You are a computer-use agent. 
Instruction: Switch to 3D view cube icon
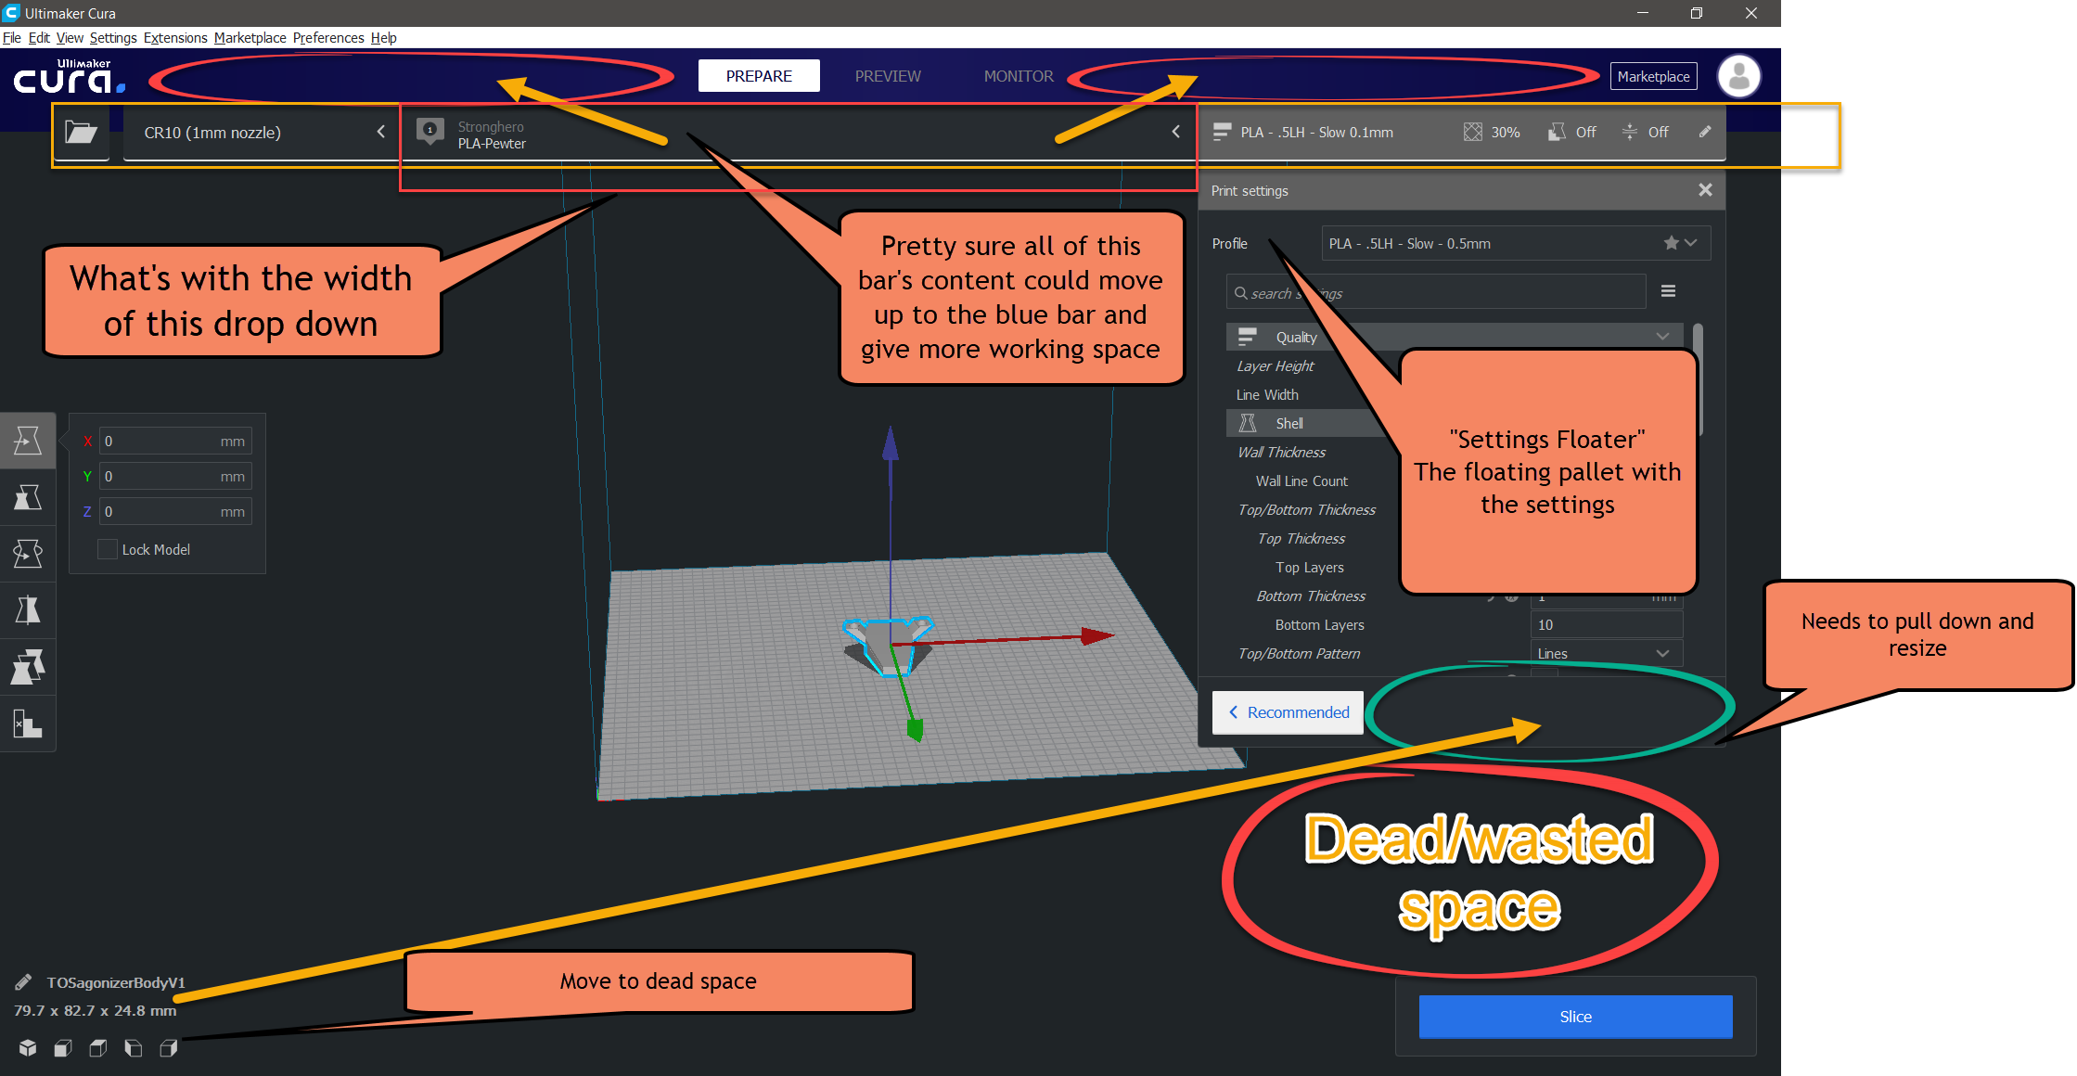(28, 1048)
